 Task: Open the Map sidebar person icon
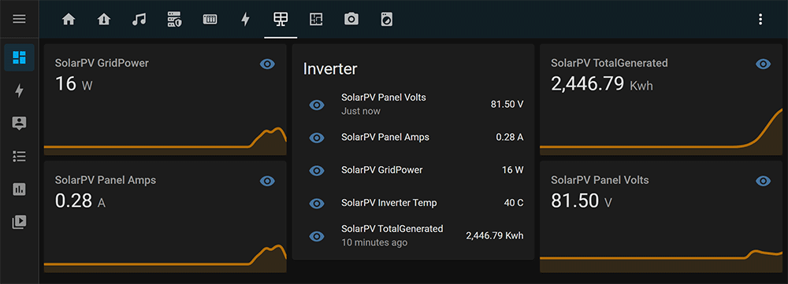coord(19,124)
